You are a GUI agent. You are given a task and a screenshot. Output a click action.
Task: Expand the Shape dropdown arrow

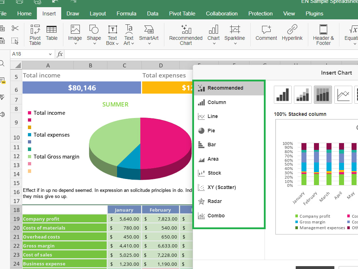coord(94,43)
